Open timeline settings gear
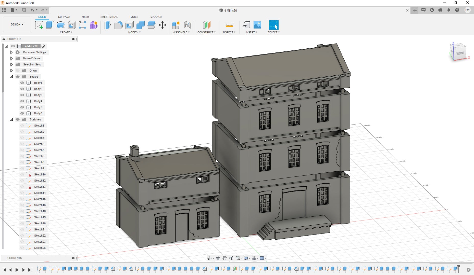The image size is (474, 275). click(469, 270)
